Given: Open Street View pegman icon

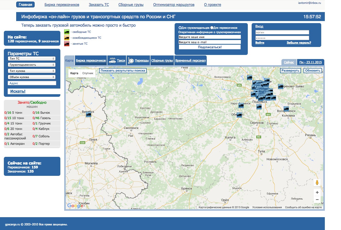Looking at the screenshot, I should point(317,183).
